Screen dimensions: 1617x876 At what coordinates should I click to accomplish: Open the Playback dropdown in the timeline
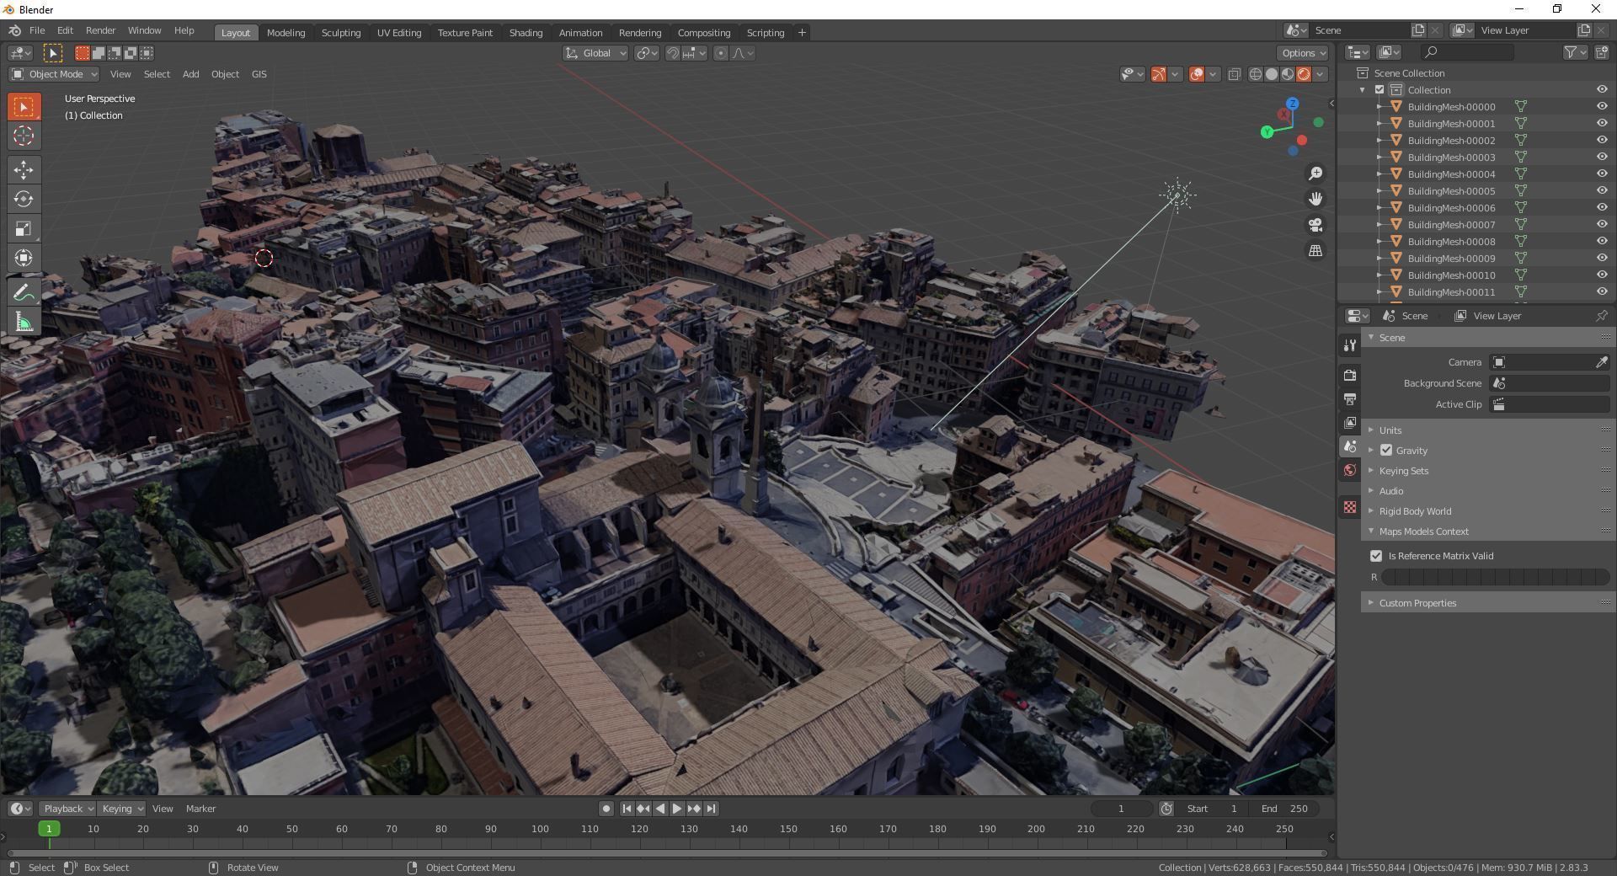67,809
